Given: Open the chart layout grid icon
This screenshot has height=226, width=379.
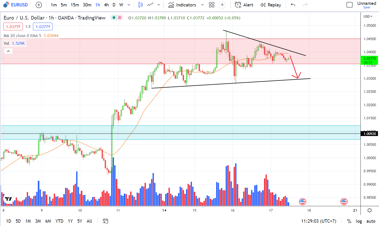Looking at the screenshot, I should pos(211,5).
